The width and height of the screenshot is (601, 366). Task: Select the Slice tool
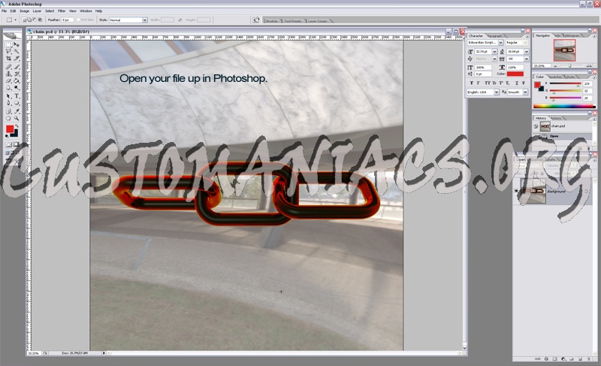click(x=17, y=59)
